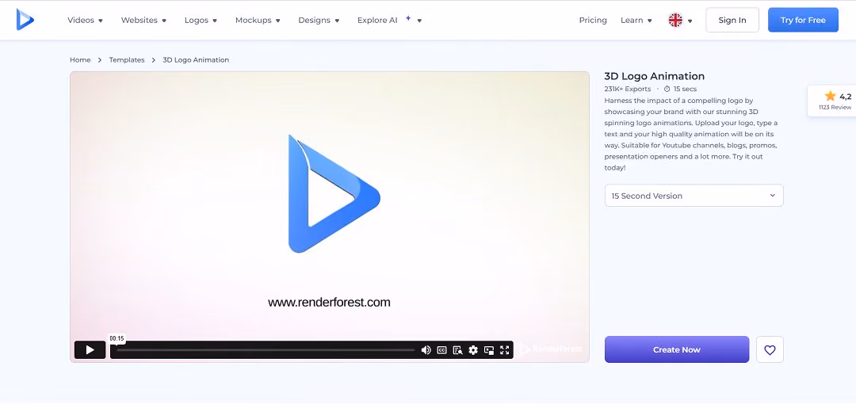
Task: Seek on the video progress bar
Action: [x=266, y=350]
